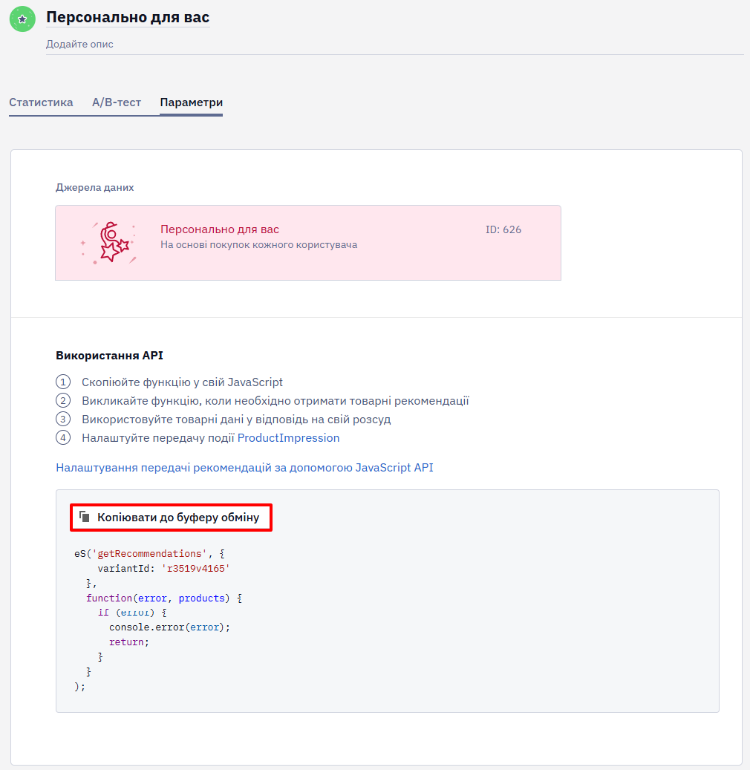Click the circled number 3 step marker
Image resolution: width=750 pixels, height=770 pixels.
pos(63,419)
